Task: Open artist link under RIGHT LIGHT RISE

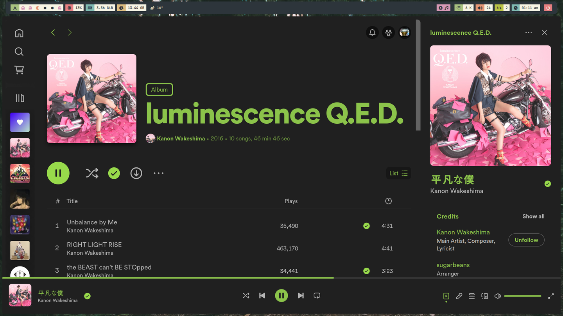Action: 90,253
